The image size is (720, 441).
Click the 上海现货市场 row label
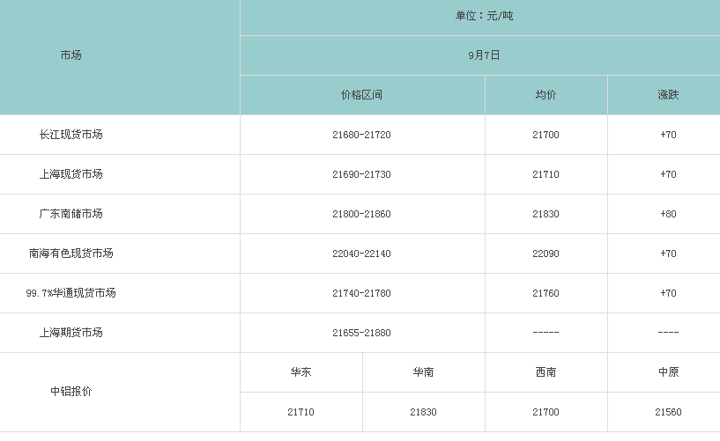click(x=71, y=174)
